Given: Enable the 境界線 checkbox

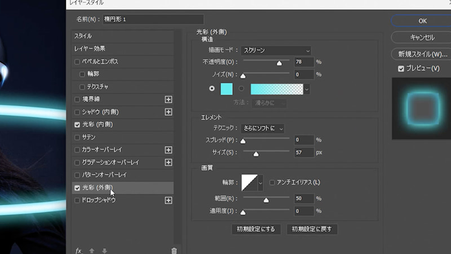Looking at the screenshot, I should tap(77, 99).
